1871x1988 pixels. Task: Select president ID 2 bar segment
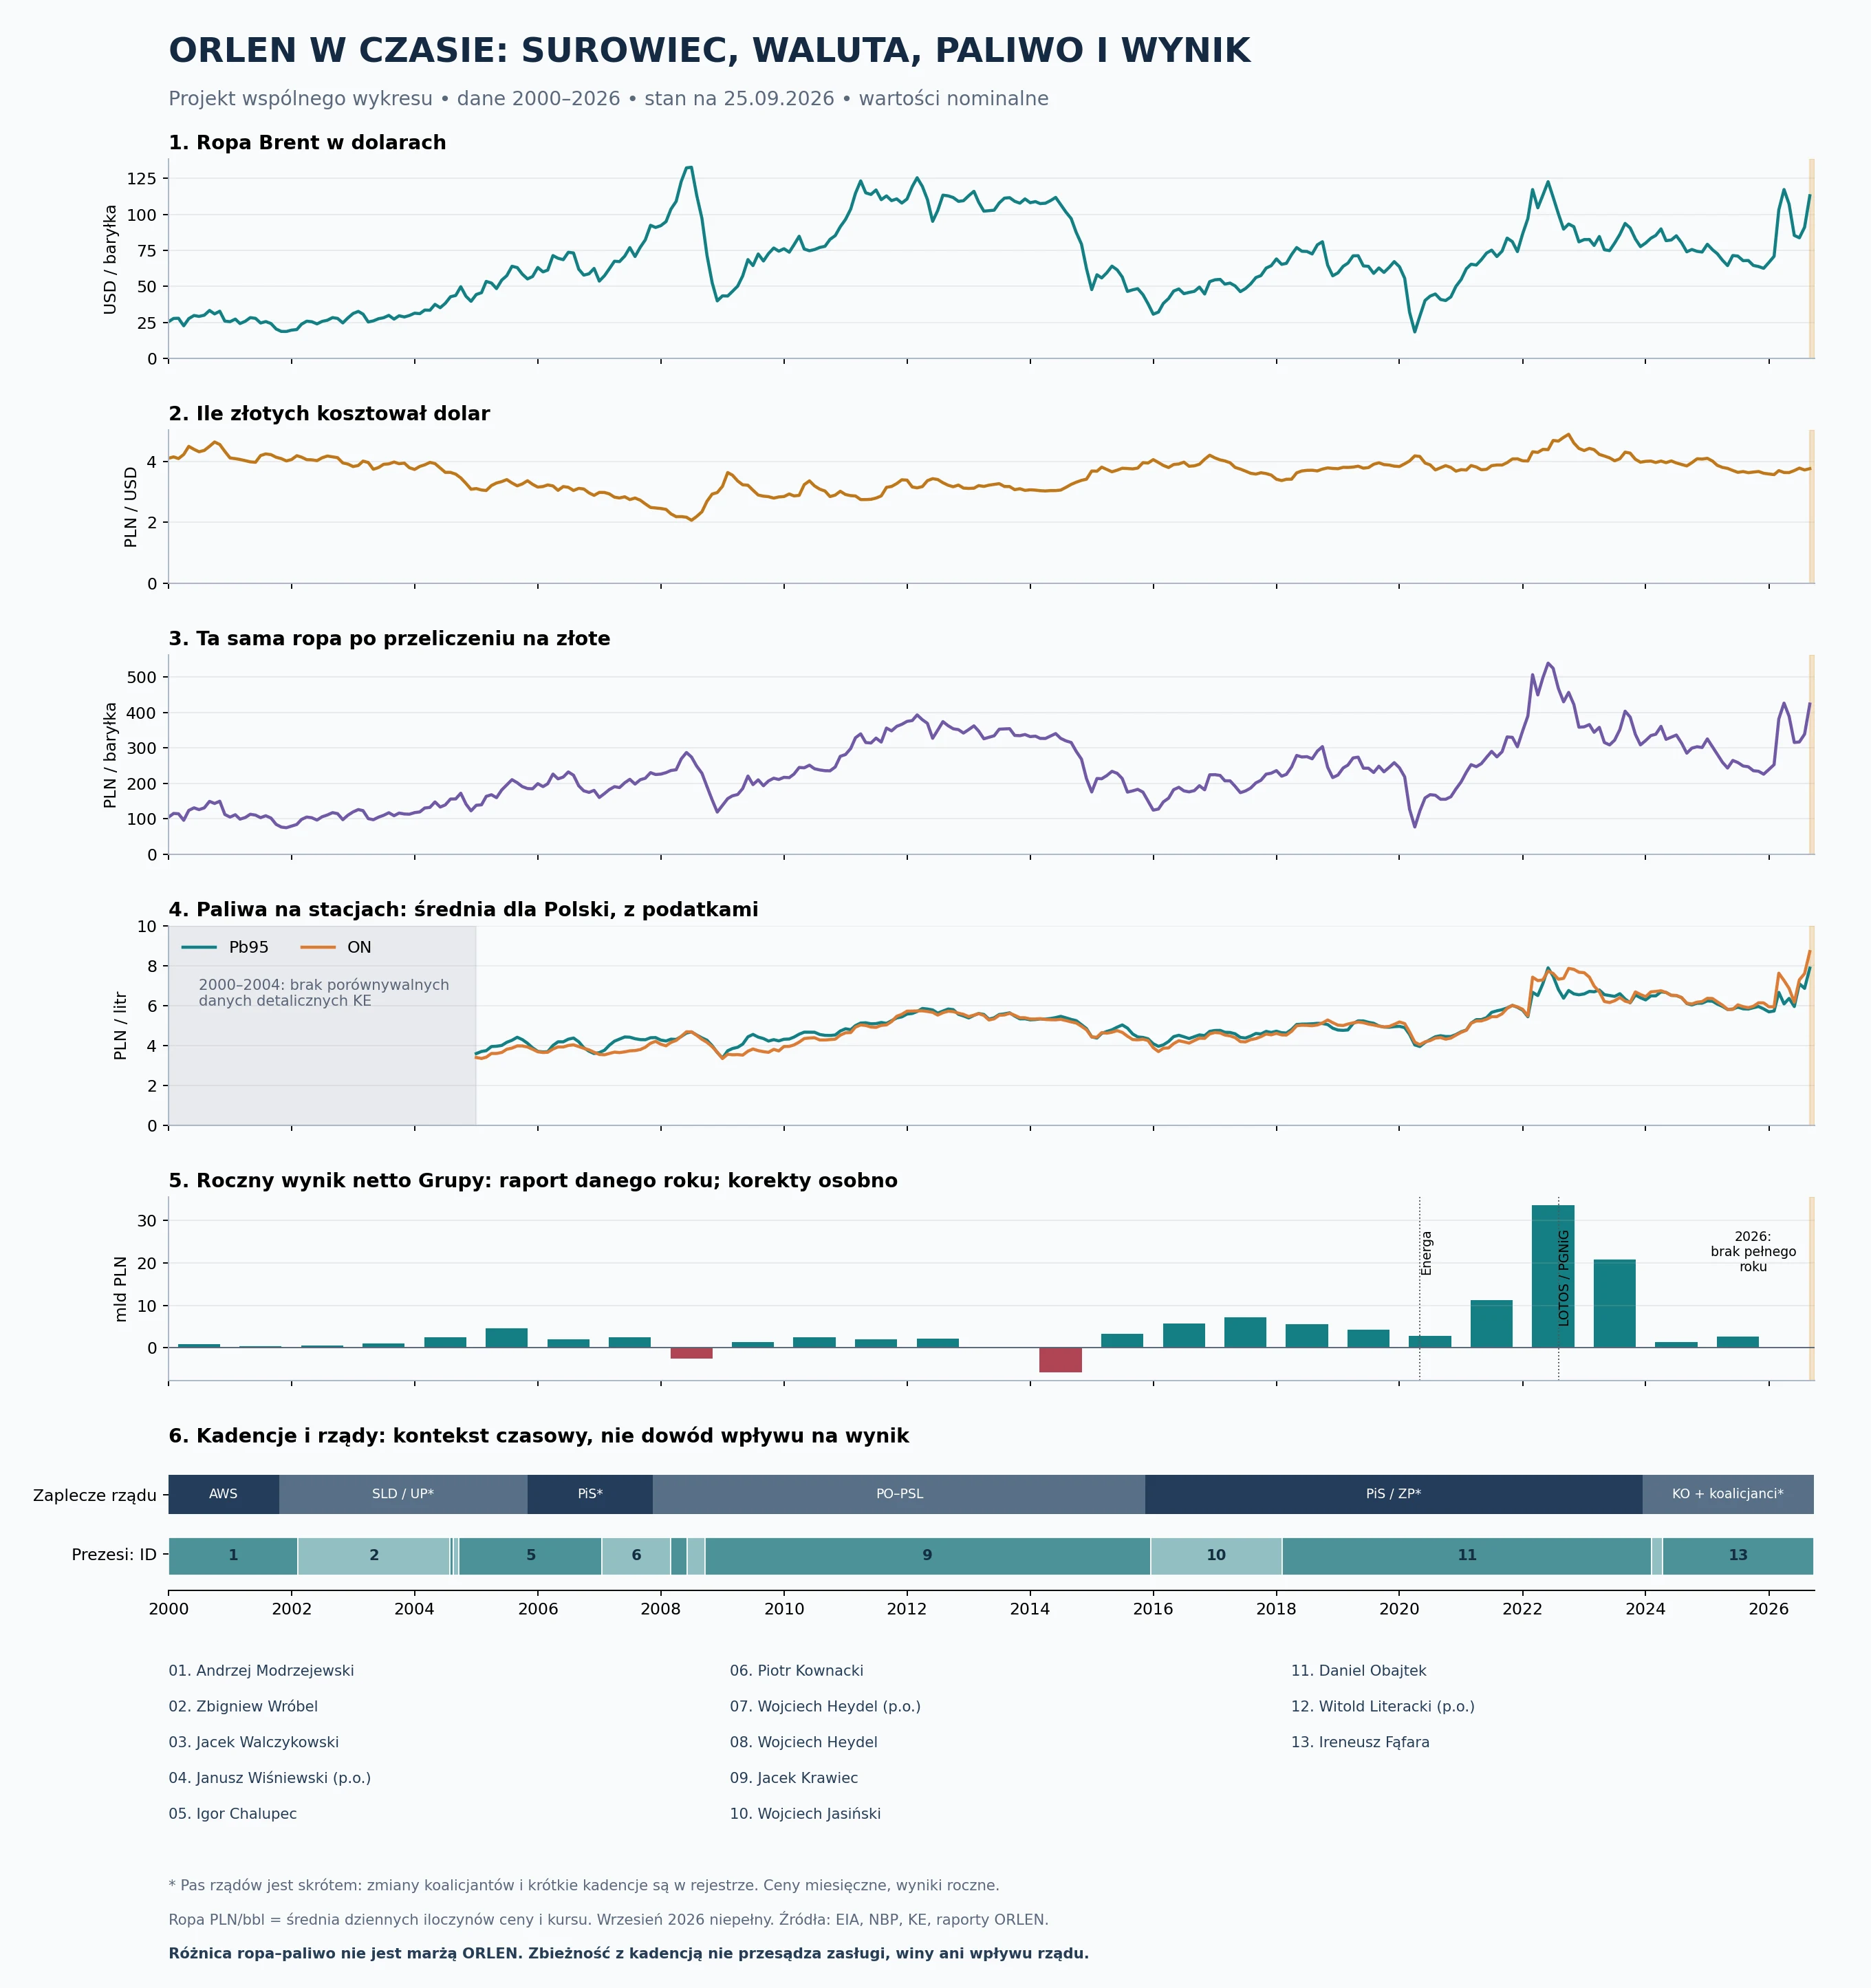374,1556
